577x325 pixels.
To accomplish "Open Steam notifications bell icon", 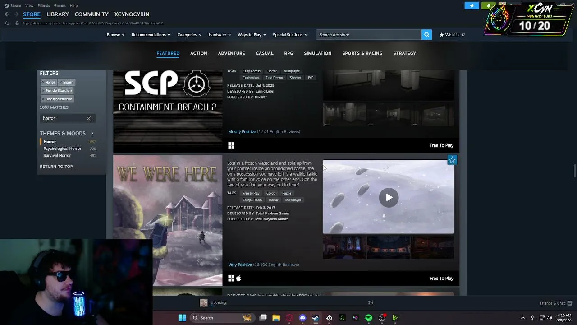I will [x=489, y=6].
